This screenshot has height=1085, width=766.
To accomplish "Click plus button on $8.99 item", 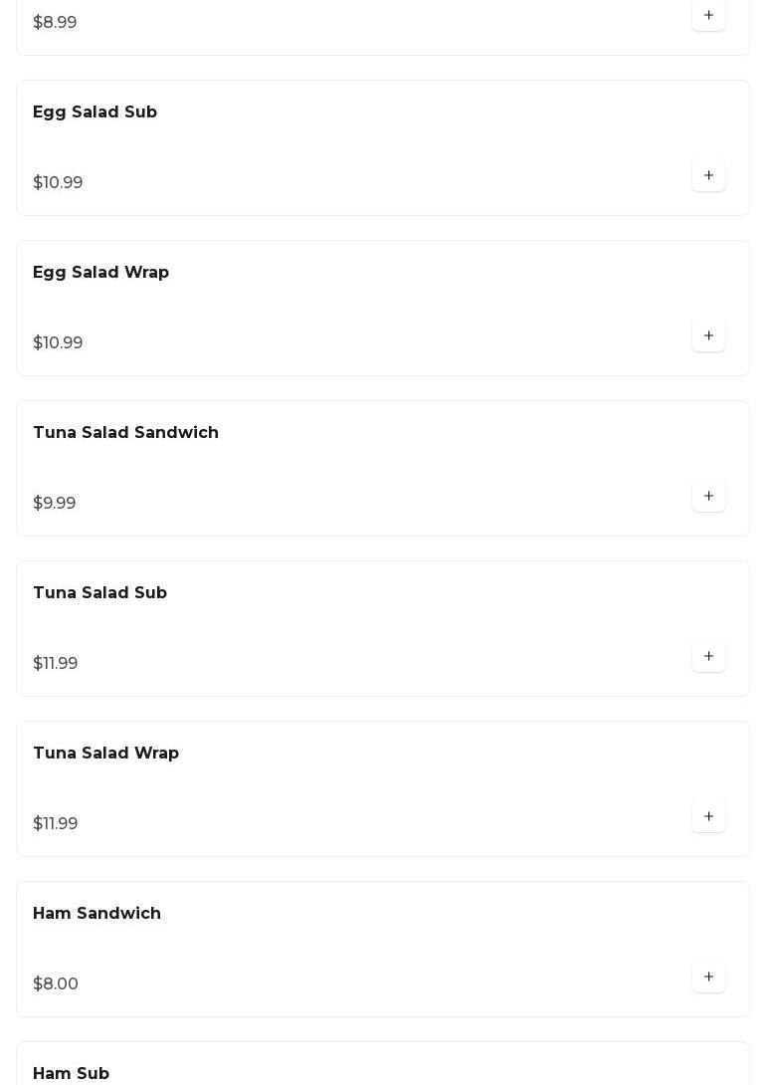I will point(708,16).
